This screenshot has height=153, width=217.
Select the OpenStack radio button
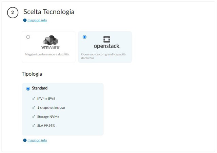click(x=84, y=37)
